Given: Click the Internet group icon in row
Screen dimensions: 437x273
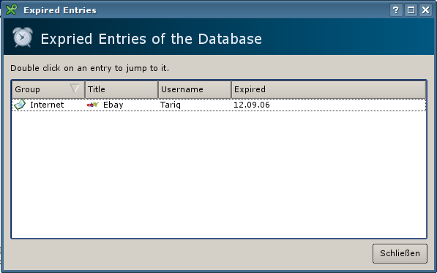Looking at the screenshot, I should click(20, 105).
